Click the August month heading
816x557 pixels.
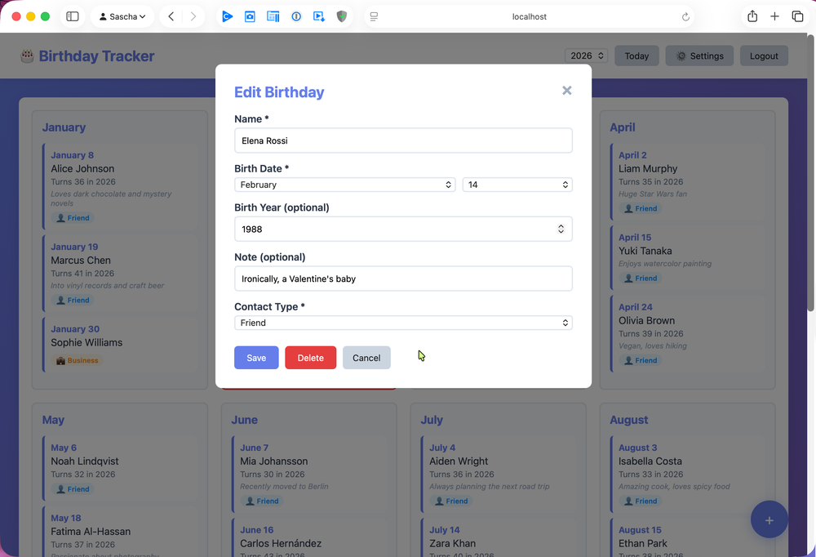point(628,420)
